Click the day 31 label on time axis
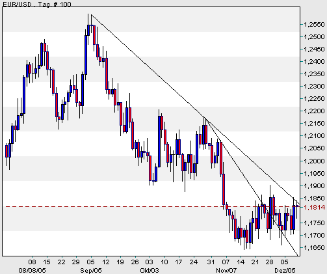Image resolution: width=327 pixels, height=274 pixels. 211,262
